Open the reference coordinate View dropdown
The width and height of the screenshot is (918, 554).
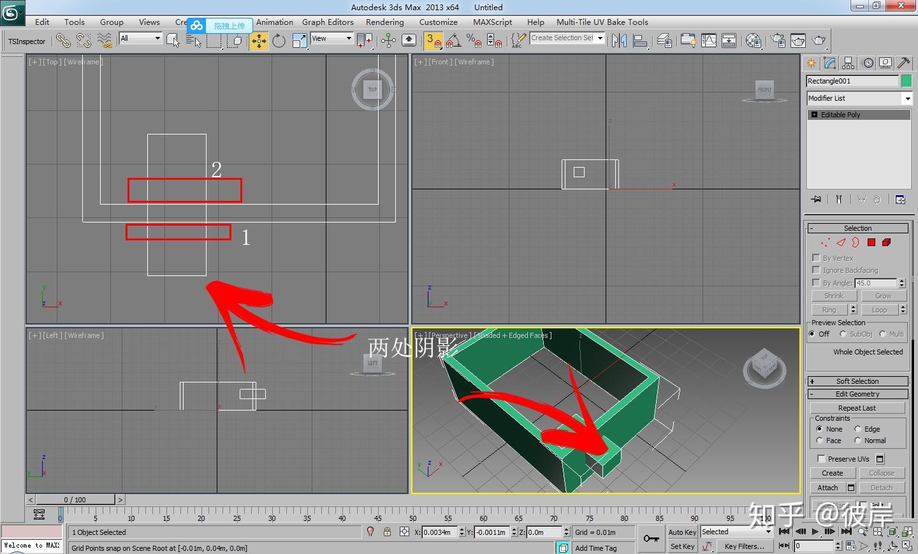pos(331,38)
